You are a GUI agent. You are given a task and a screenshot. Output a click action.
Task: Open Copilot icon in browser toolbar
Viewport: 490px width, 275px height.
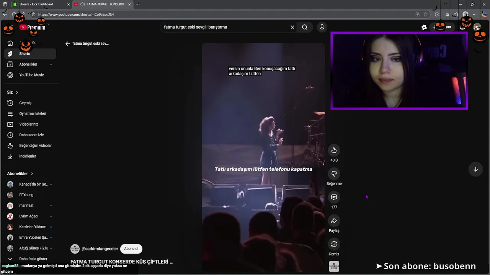pos(484,15)
